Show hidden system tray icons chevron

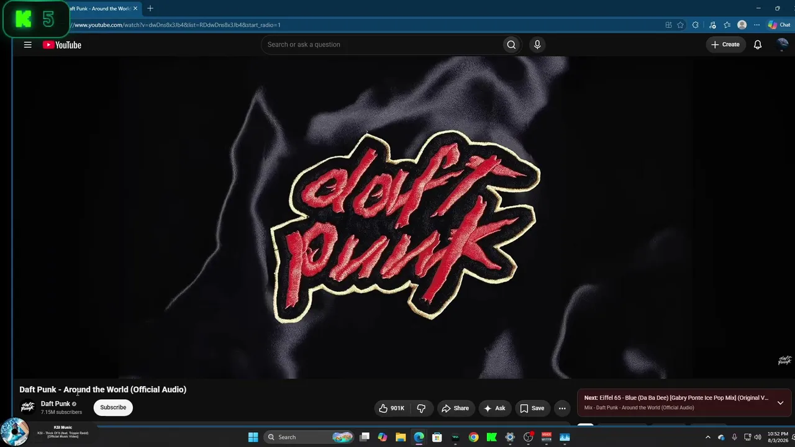coord(707,437)
